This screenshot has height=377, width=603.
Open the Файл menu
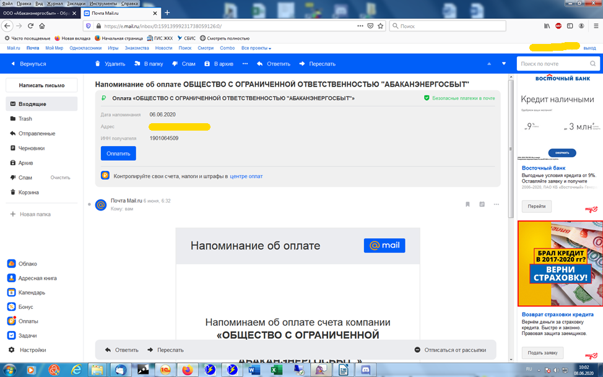(7, 4)
